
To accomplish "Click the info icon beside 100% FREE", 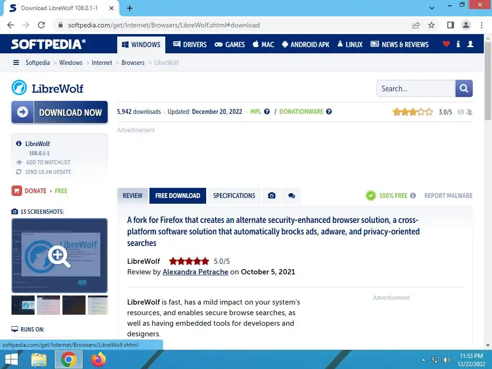I will coord(413,196).
